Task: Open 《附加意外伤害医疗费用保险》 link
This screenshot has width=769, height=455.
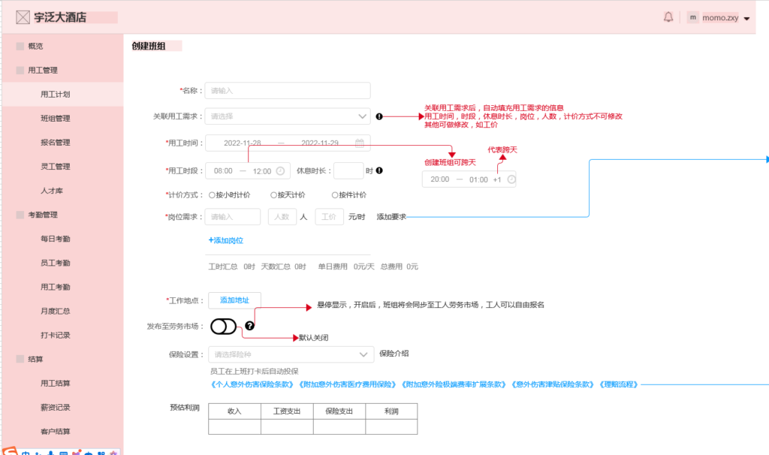Action: 348,384
